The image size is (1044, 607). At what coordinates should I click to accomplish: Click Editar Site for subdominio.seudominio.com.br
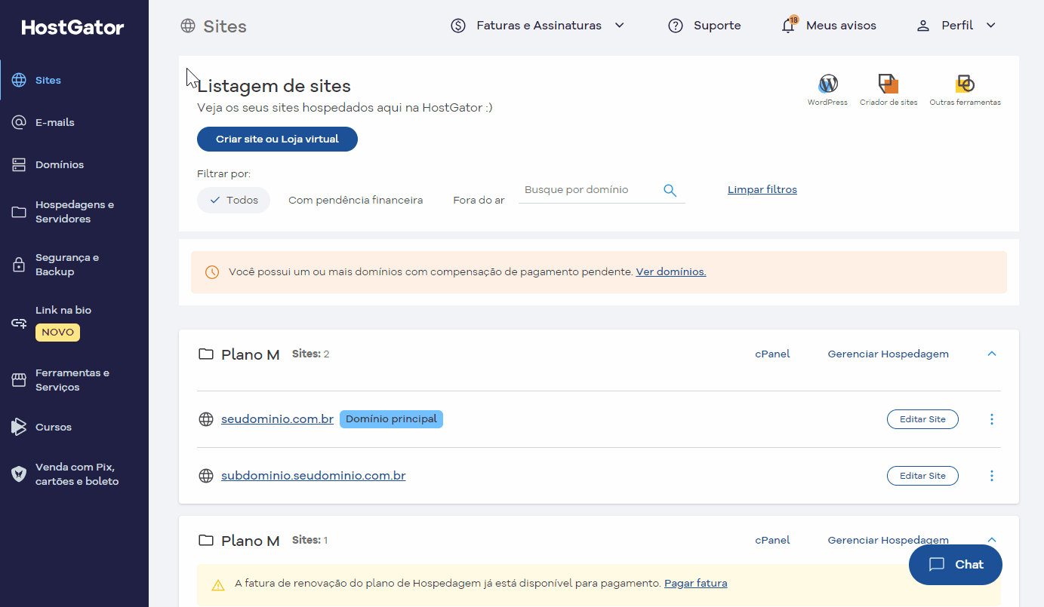[x=922, y=476]
